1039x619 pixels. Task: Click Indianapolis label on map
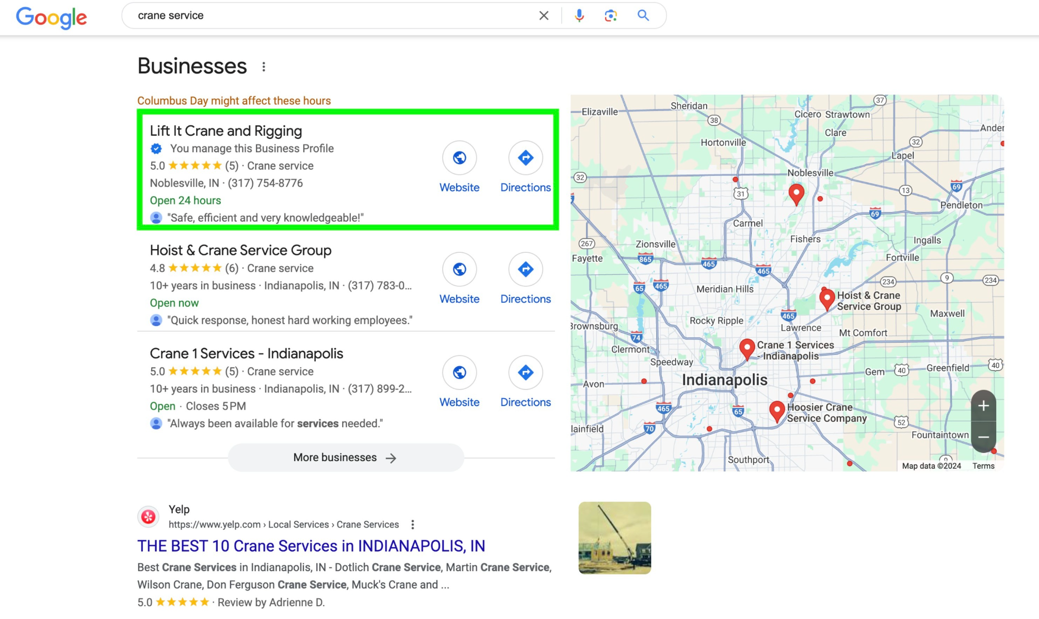[724, 380]
